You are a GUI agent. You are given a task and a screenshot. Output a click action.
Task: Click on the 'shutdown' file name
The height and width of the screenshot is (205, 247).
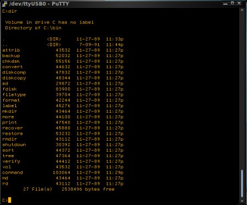coord(14,145)
